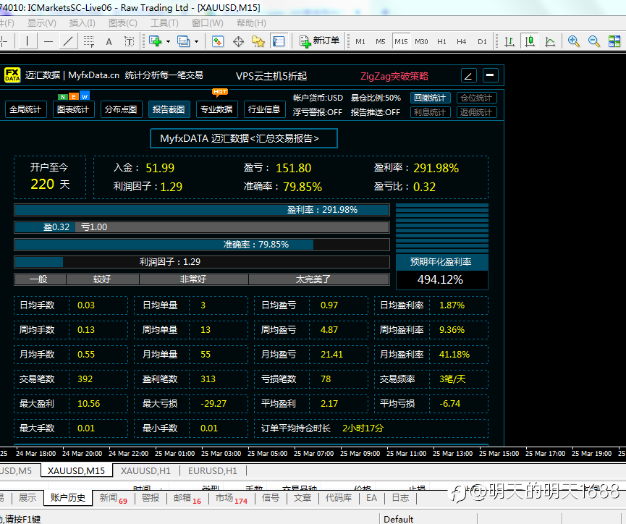Zoom in on the chart

coord(574,41)
